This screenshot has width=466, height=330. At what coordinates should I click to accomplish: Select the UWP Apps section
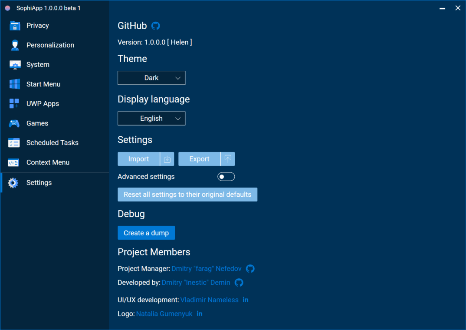coord(55,104)
